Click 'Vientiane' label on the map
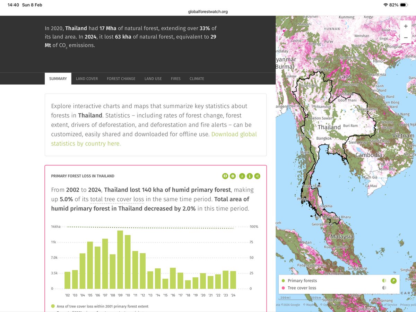 click(x=345, y=94)
